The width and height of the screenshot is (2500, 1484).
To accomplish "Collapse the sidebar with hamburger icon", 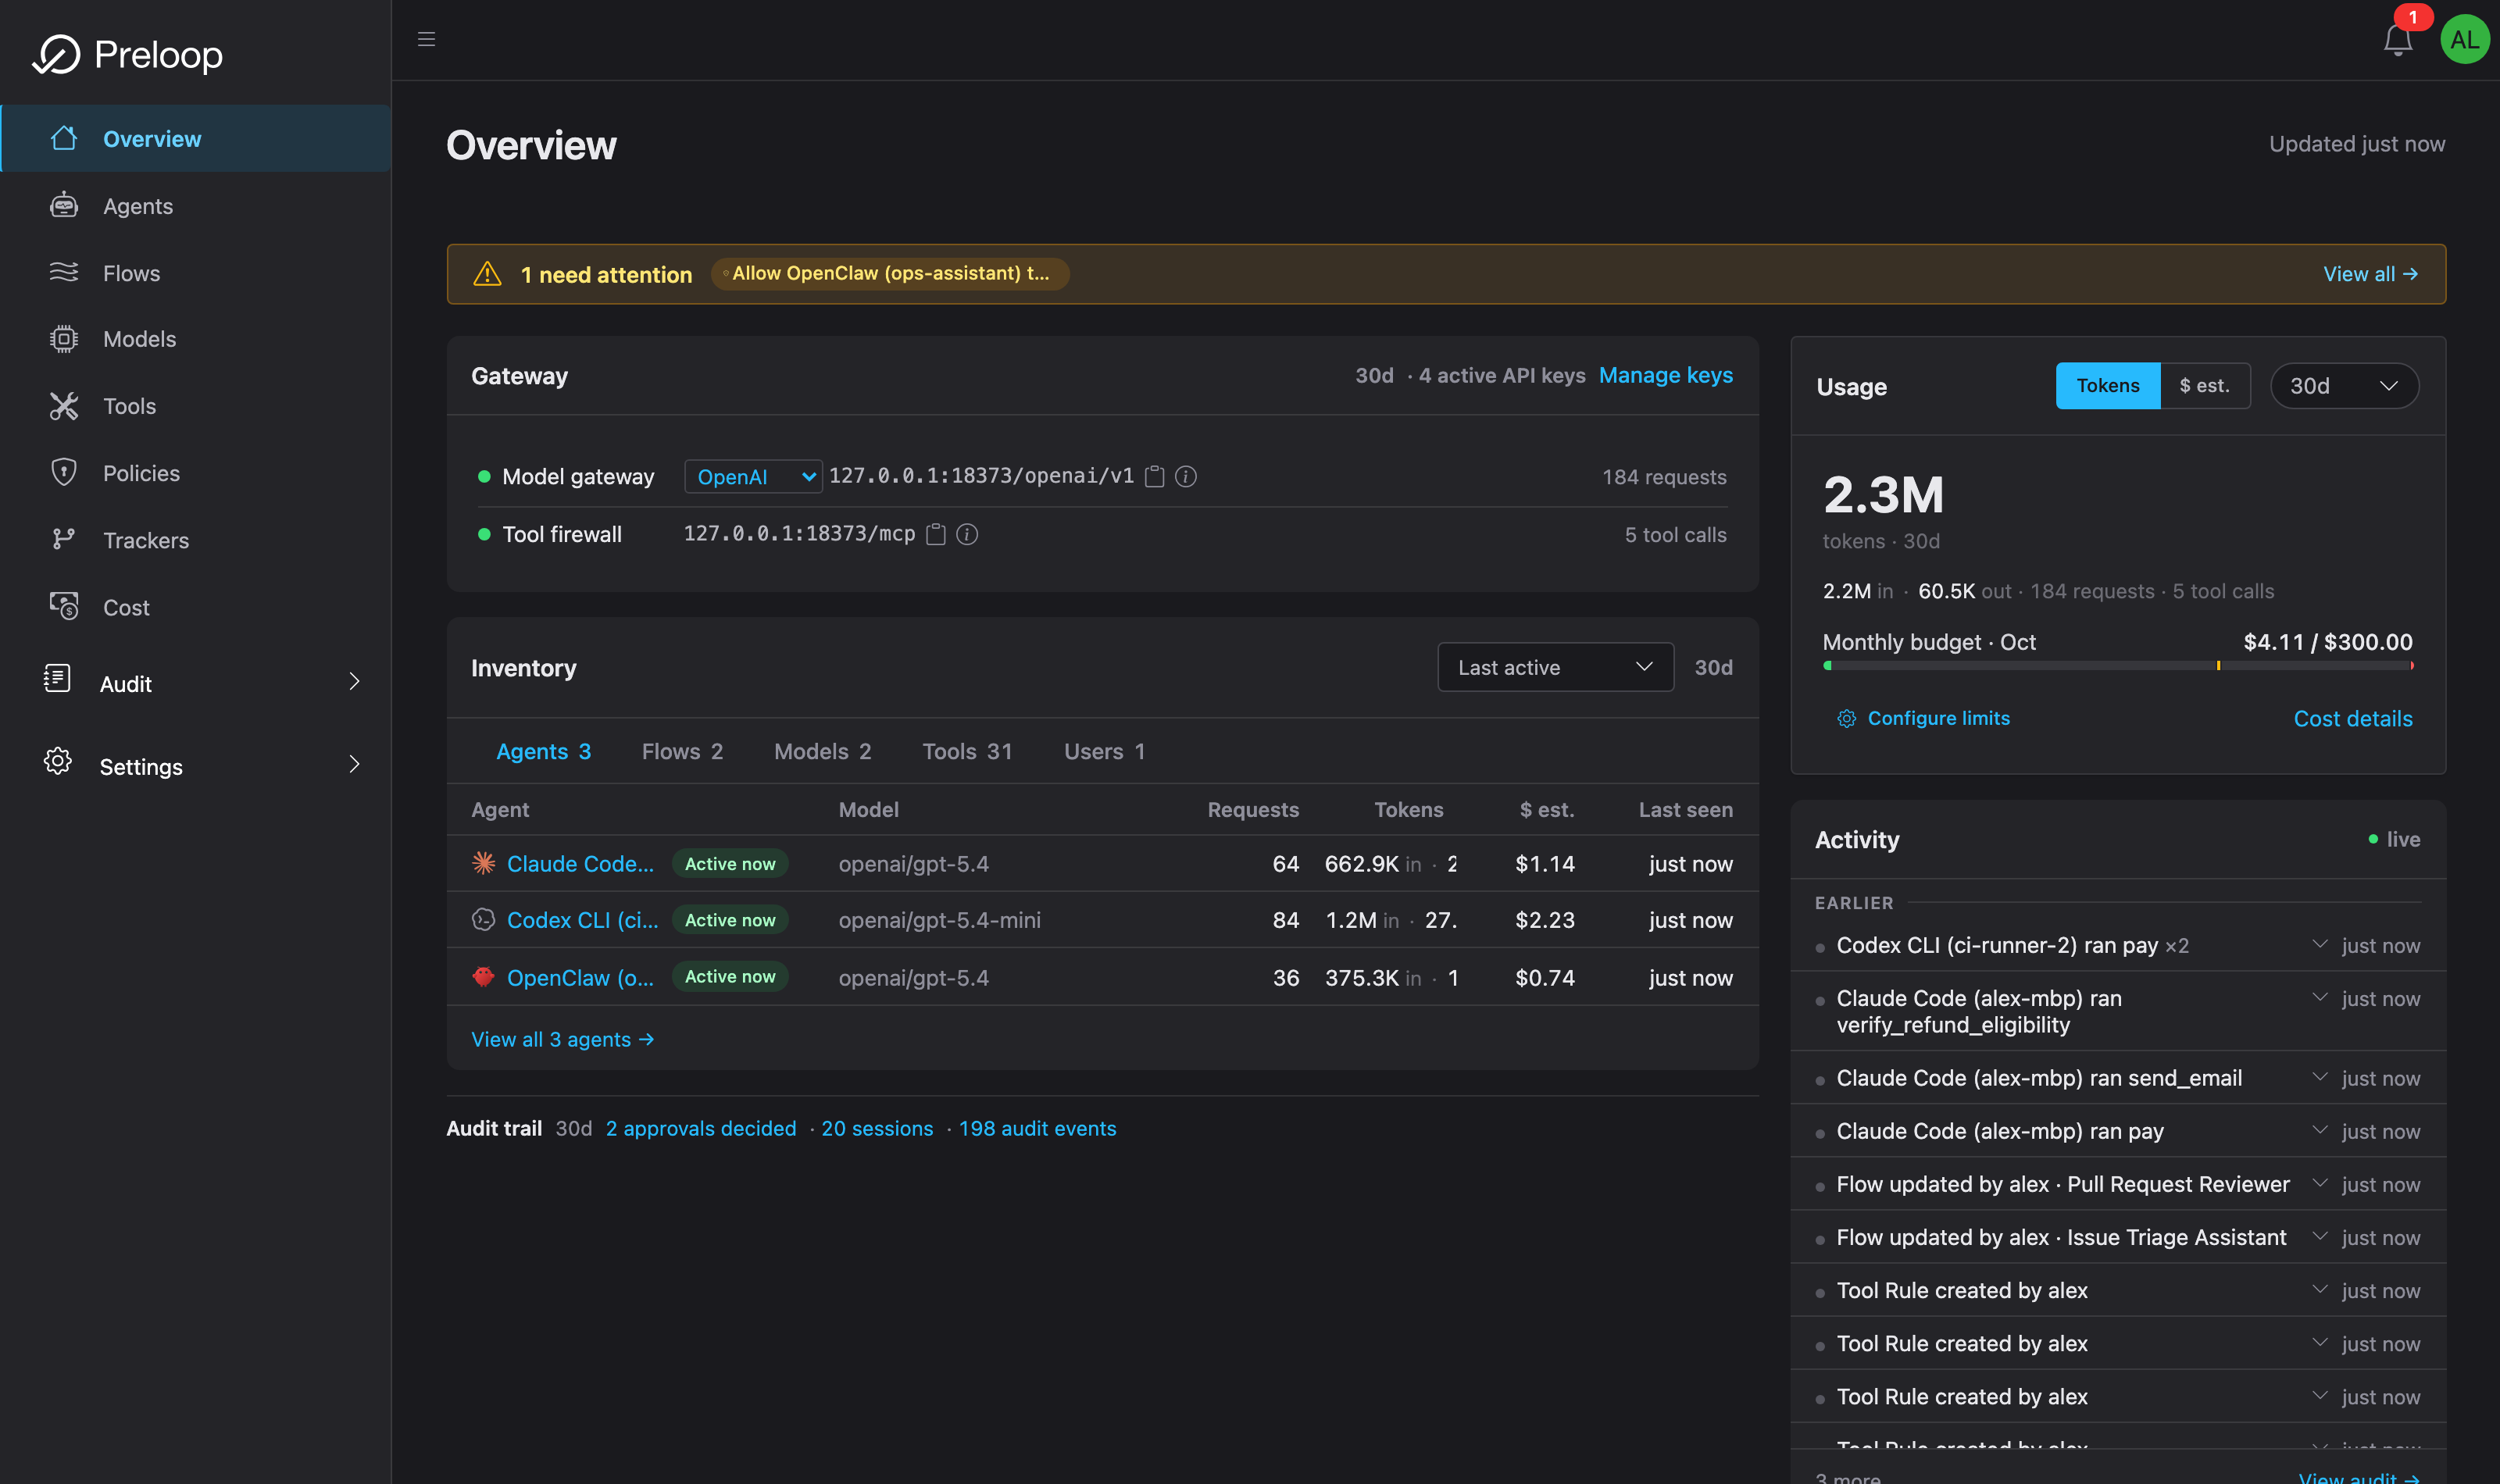I will coord(426,39).
